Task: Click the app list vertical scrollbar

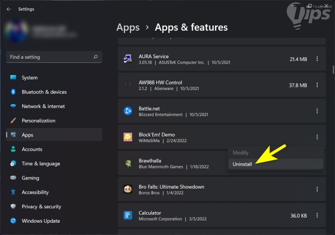Action: click(333, 70)
